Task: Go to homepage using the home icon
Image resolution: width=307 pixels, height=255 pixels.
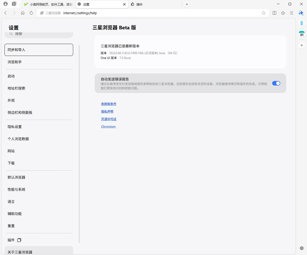Action: tap(23, 13)
